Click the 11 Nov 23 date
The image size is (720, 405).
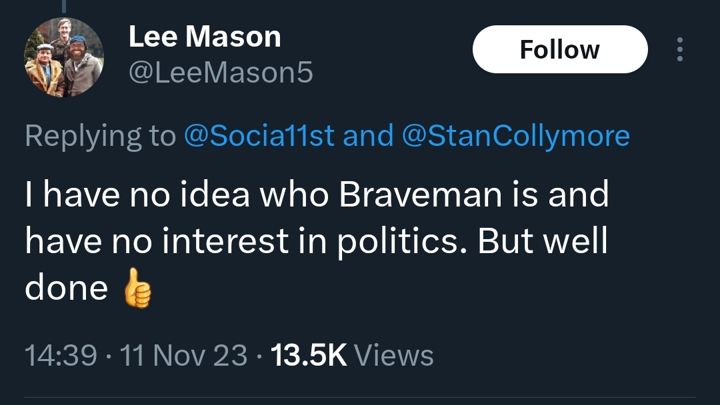pyautogui.click(x=183, y=356)
